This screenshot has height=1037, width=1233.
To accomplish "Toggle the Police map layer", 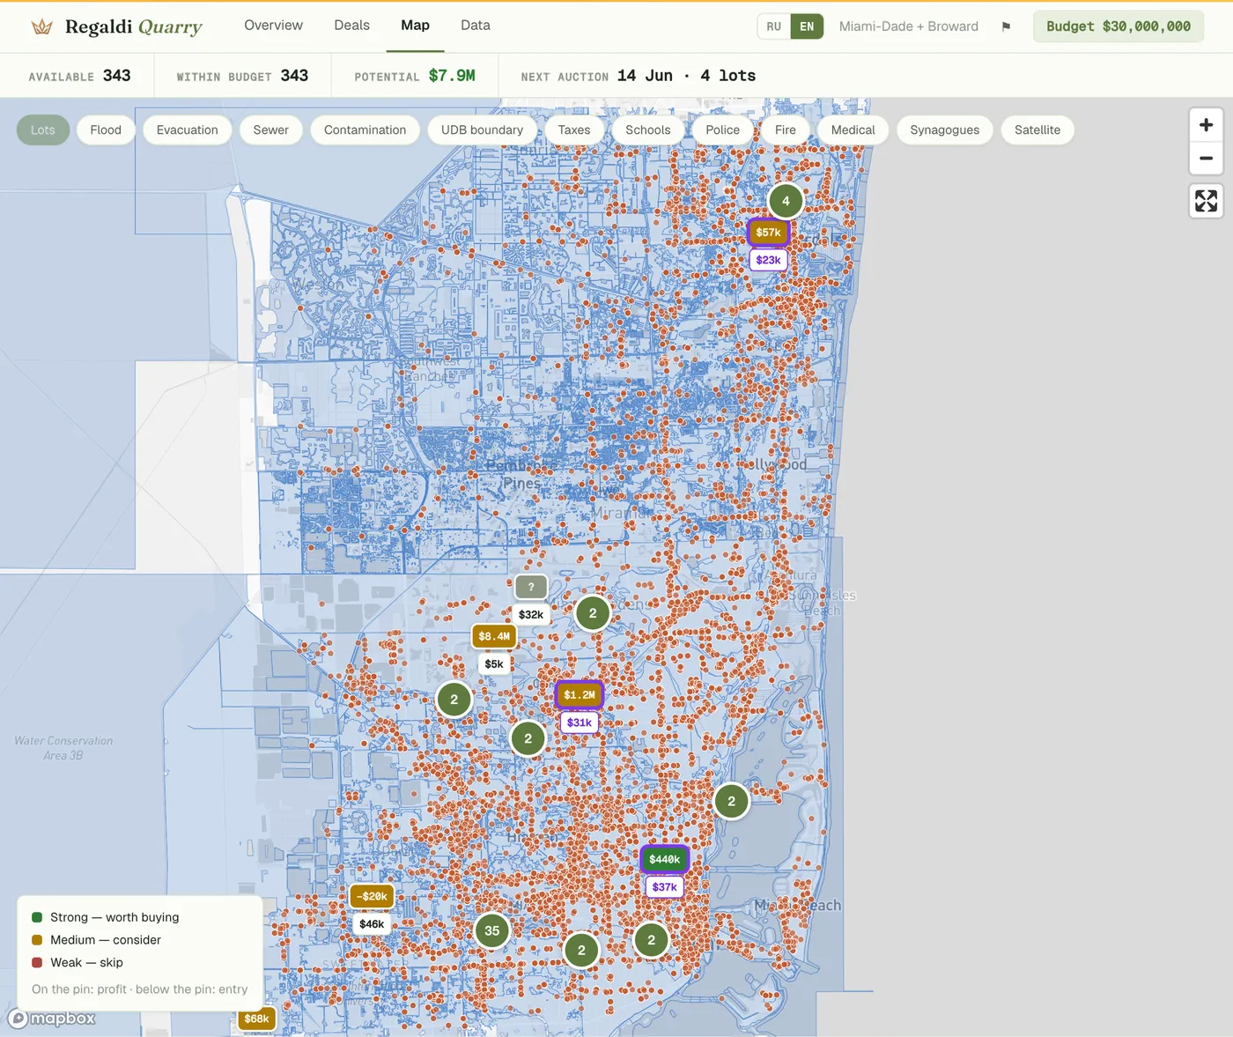I will (x=723, y=130).
